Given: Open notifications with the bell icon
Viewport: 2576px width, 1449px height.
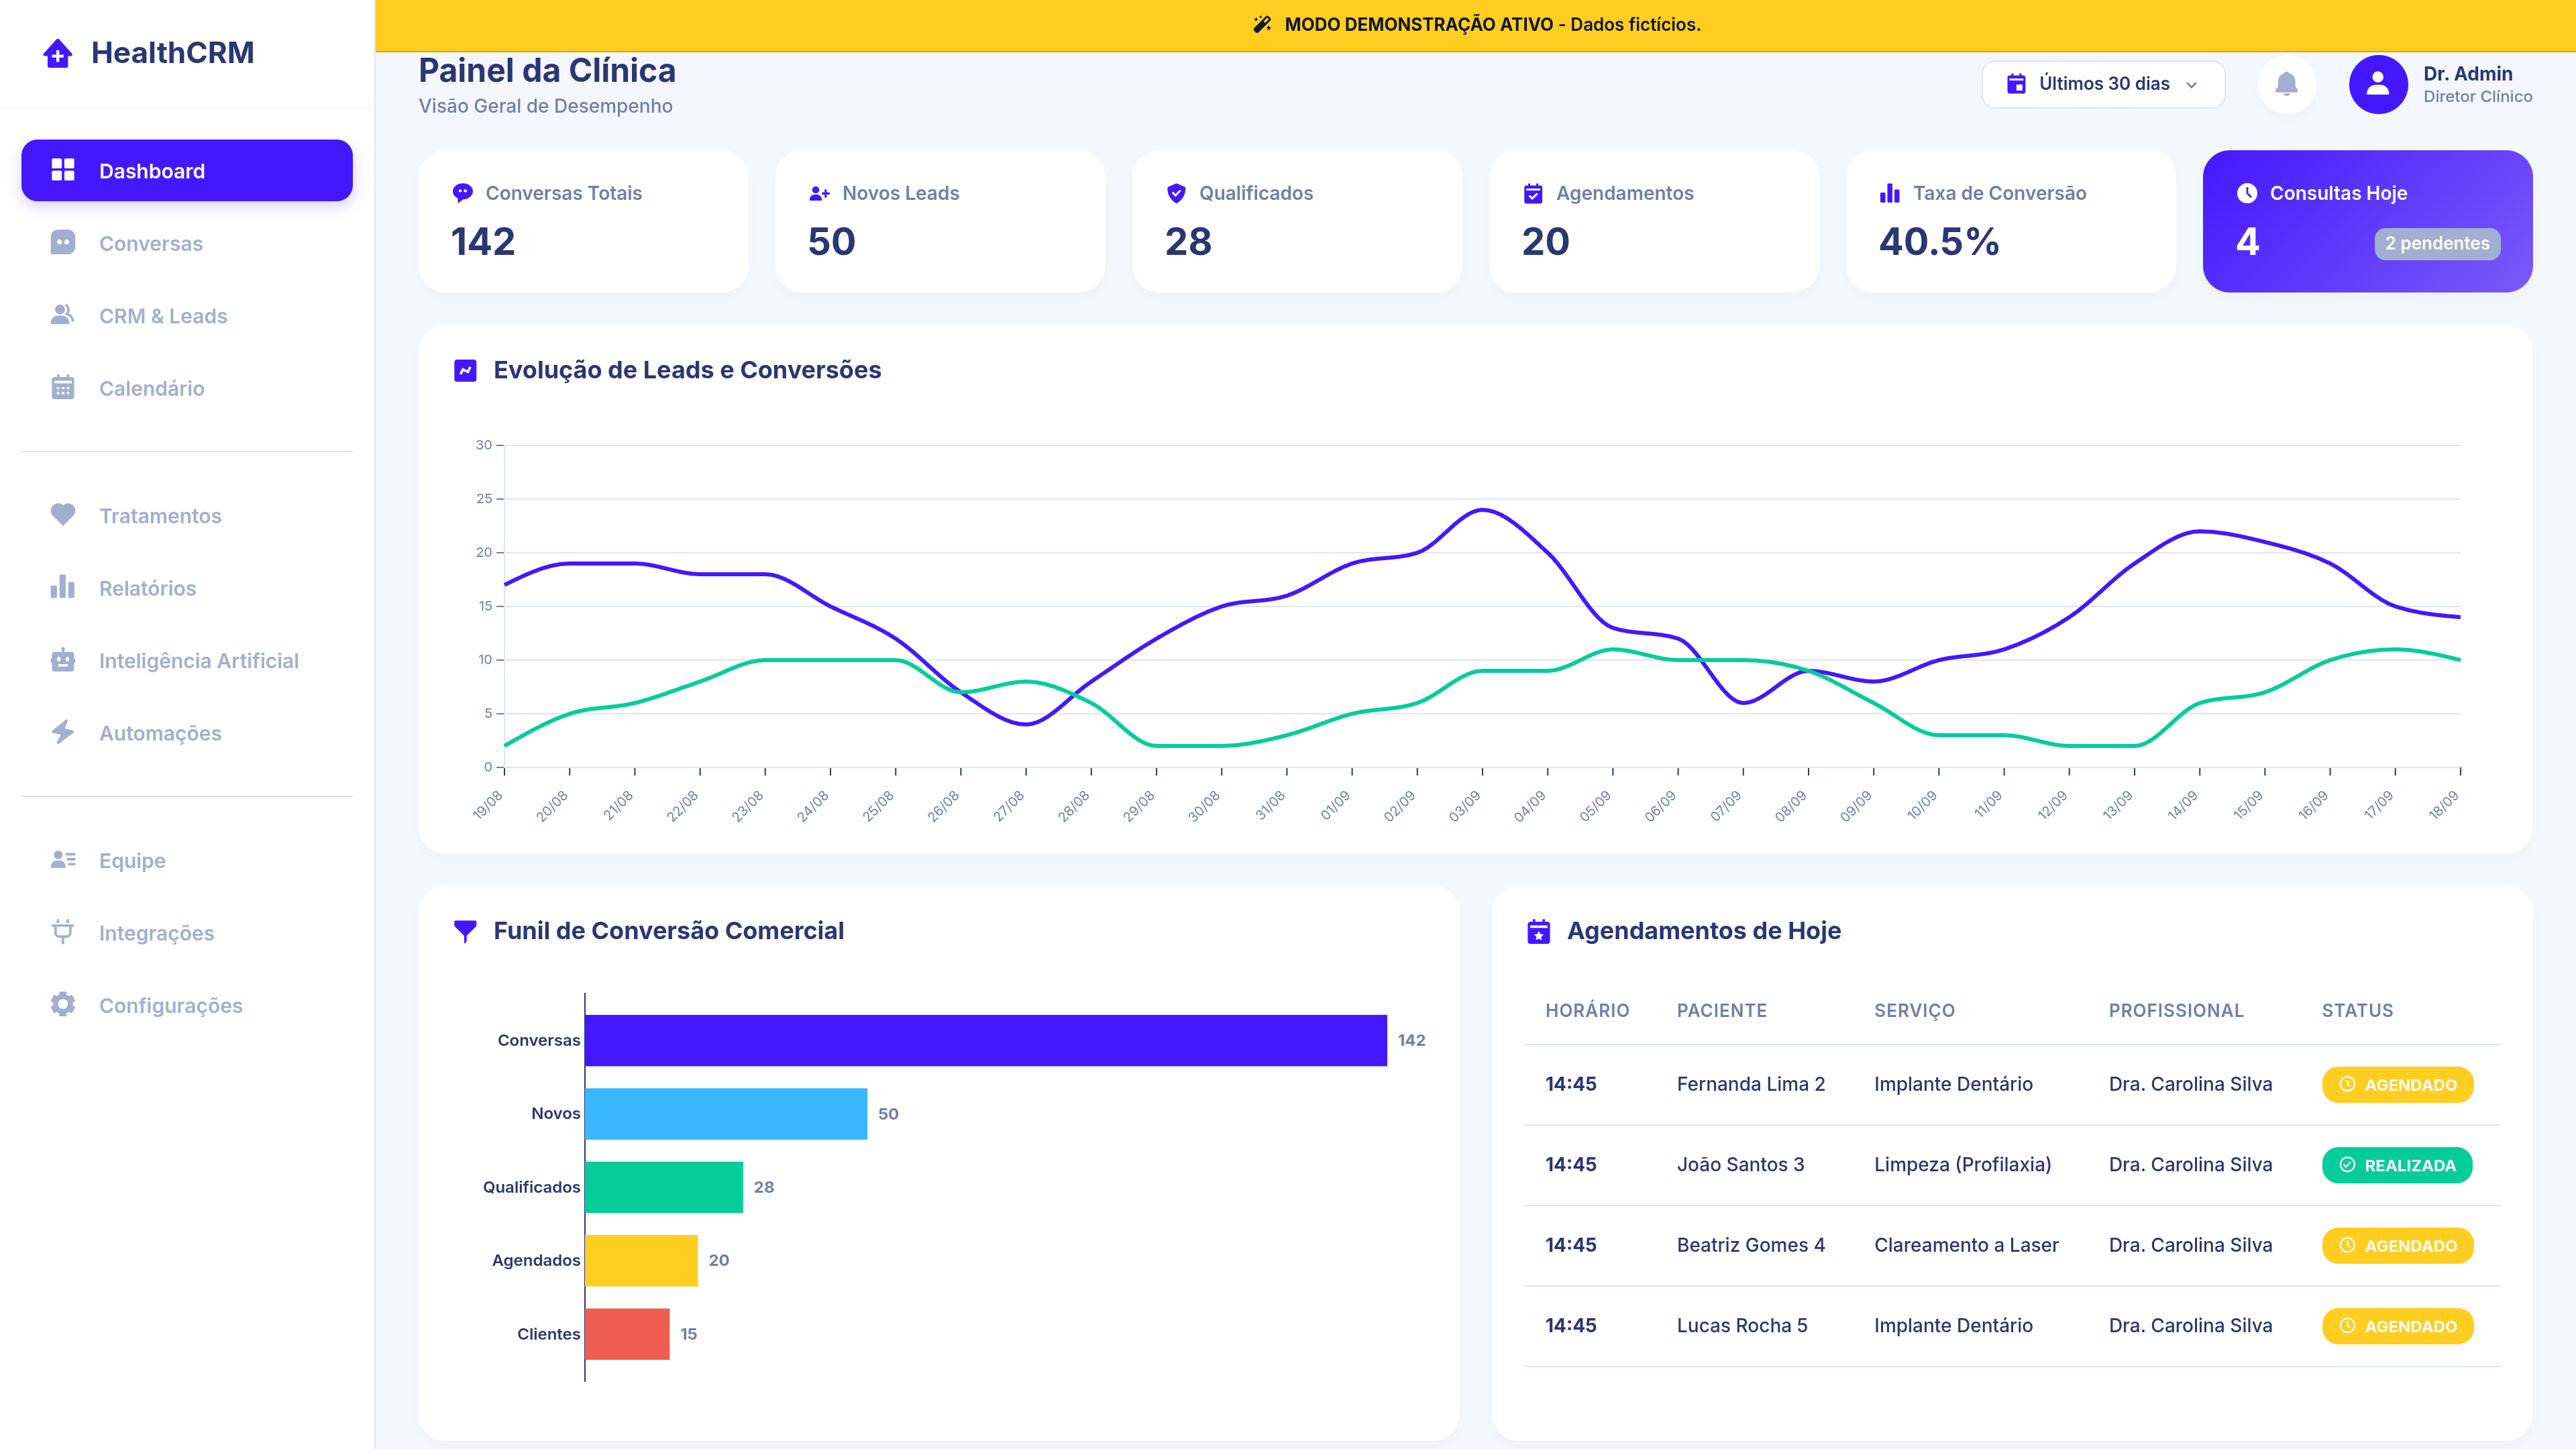Looking at the screenshot, I should pyautogui.click(x=2287, y=84).
